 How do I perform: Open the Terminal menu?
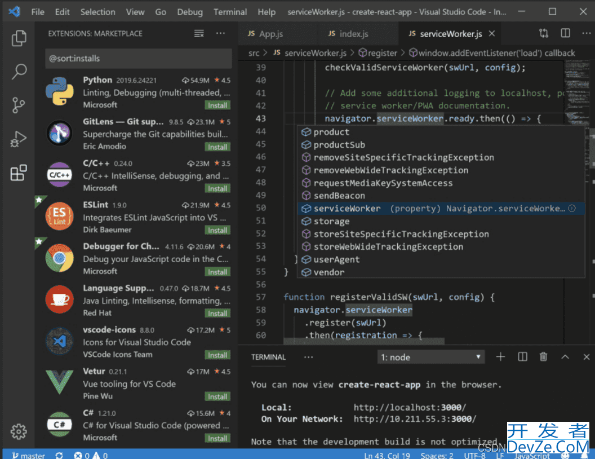[230, 12]
